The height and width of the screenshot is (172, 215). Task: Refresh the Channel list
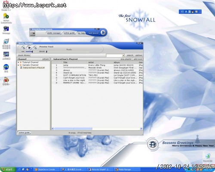tap(45, 59)
